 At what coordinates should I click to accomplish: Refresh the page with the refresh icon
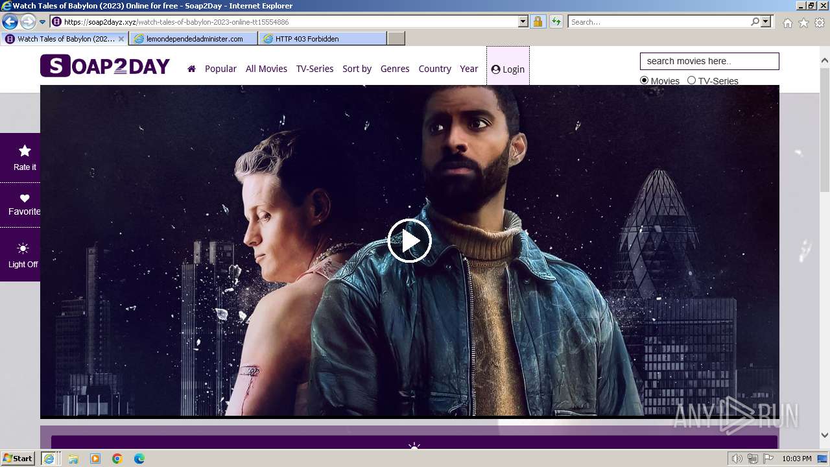pos(556,21)
